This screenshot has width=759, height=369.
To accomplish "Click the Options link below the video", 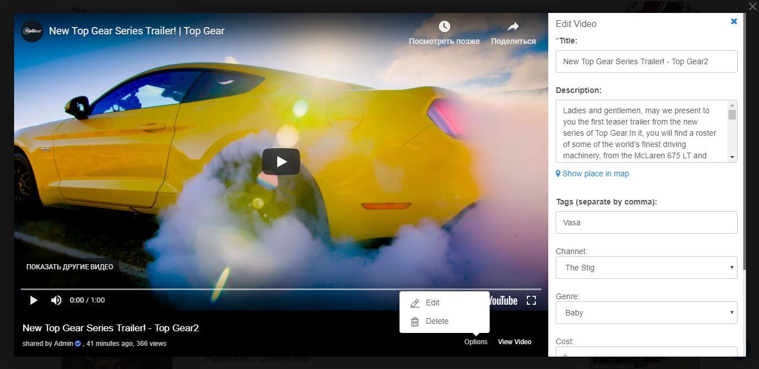I will click(x=476, y=342).
